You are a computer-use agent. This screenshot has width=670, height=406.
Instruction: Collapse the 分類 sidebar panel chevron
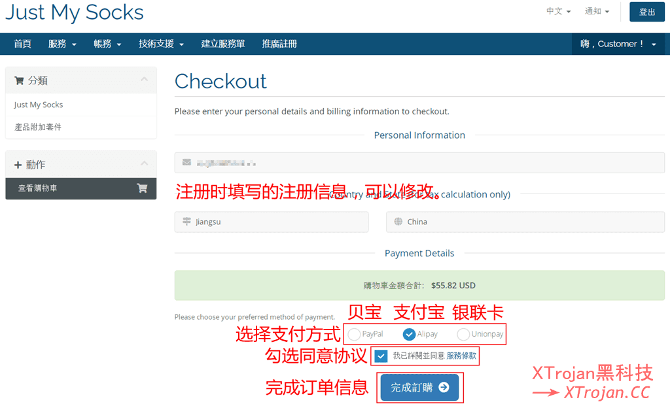click(144, 80)
